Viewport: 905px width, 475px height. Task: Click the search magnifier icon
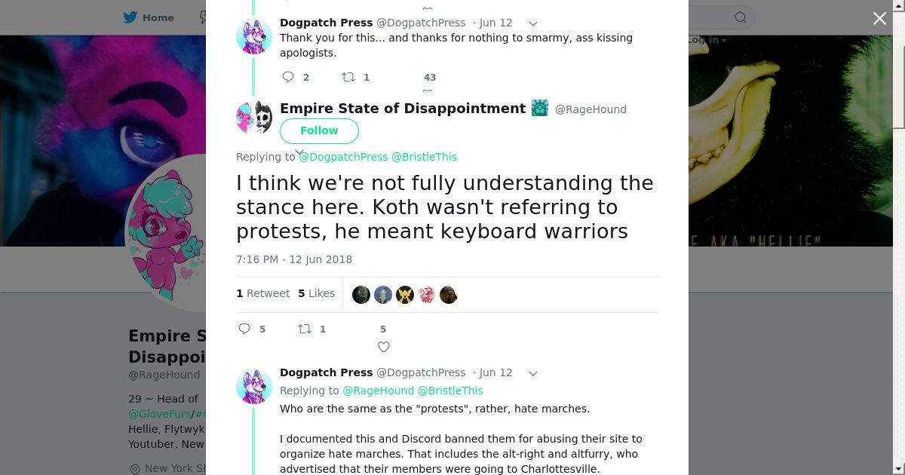point(741,17)
